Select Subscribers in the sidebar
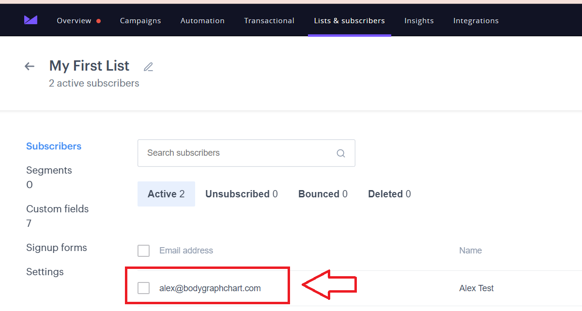This screenshot has width=582, height=311. click(54, 146)
